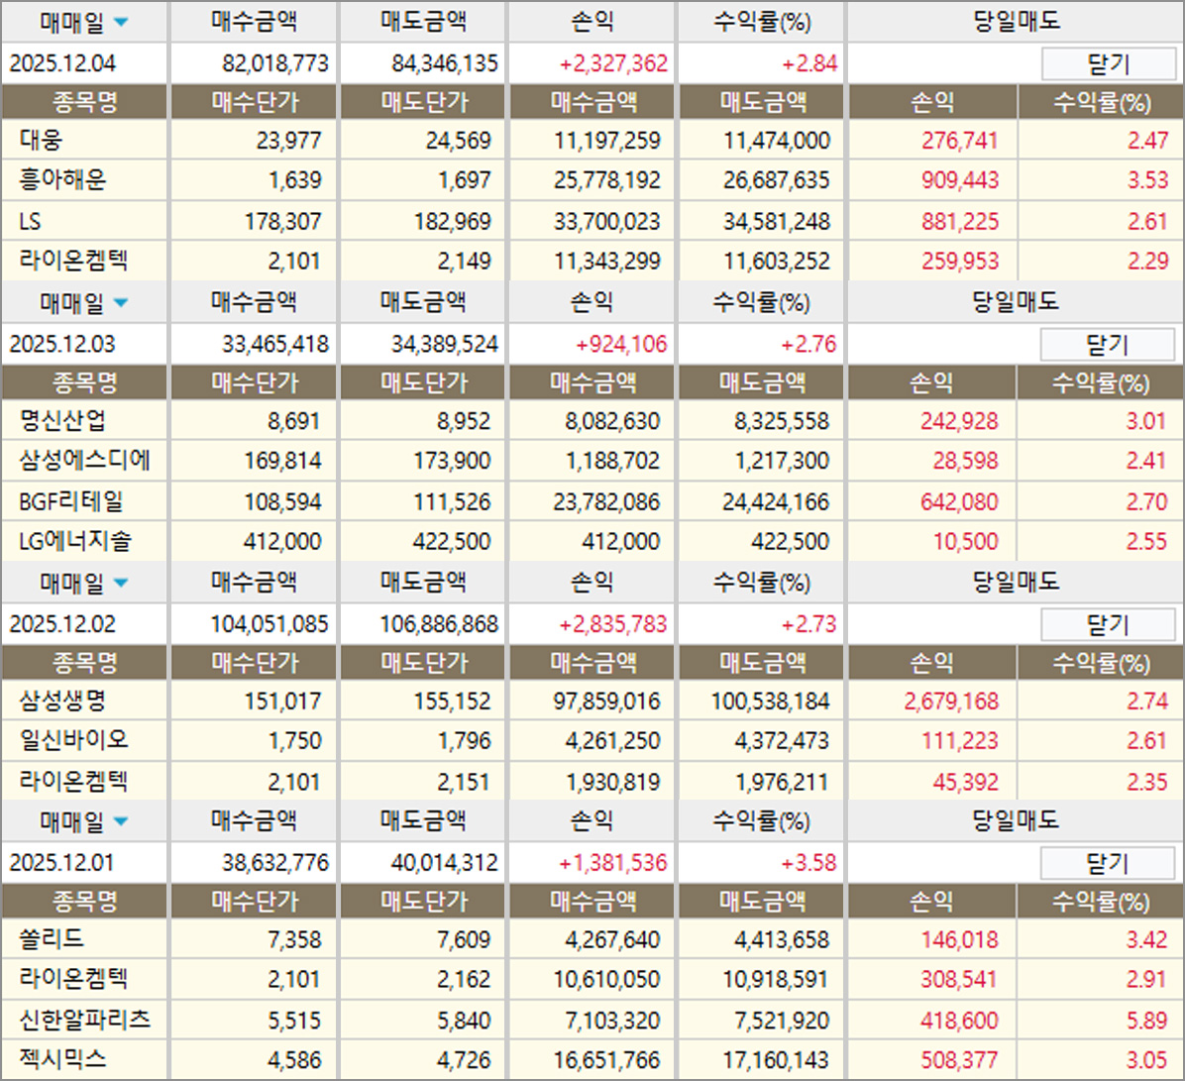1185x1081 pixels.
Task: Click the 당일매도 header above the 2025.12.04 닫기
Action: point(1016,22)
